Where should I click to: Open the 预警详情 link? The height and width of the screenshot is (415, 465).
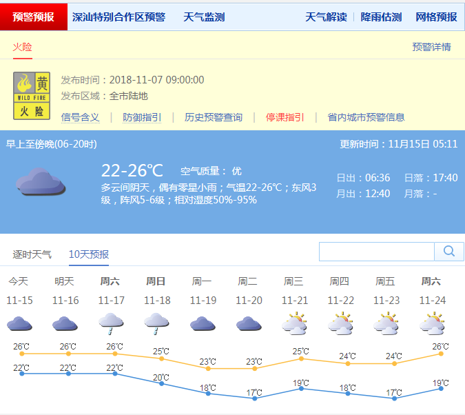[x=431, y=47]
